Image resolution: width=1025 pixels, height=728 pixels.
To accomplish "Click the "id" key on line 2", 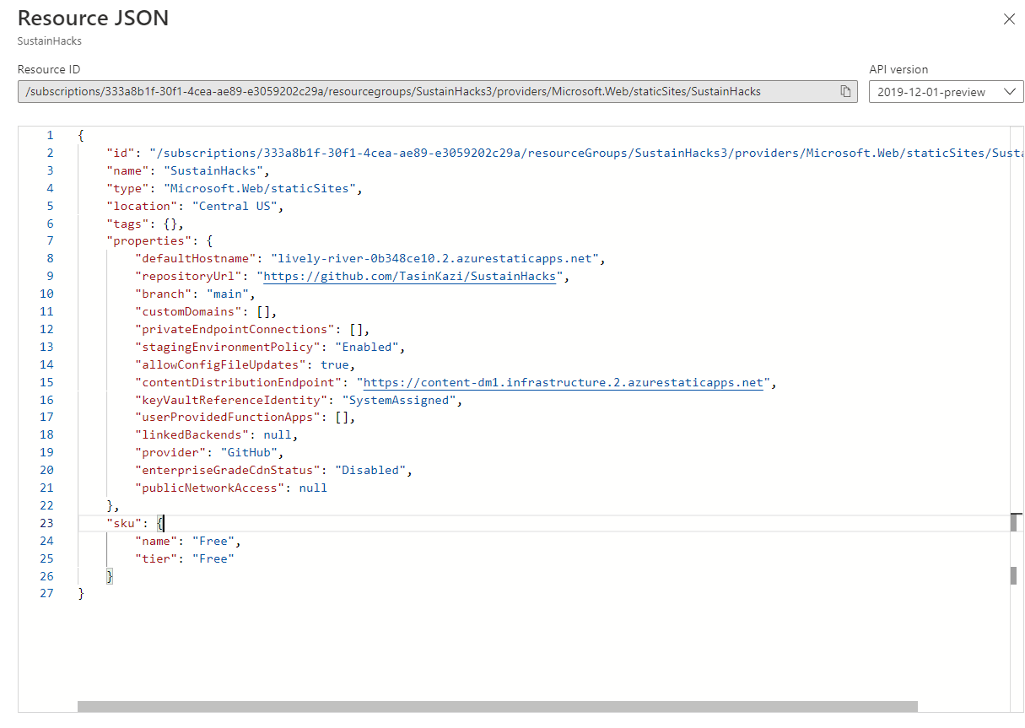I will [121, 153].
